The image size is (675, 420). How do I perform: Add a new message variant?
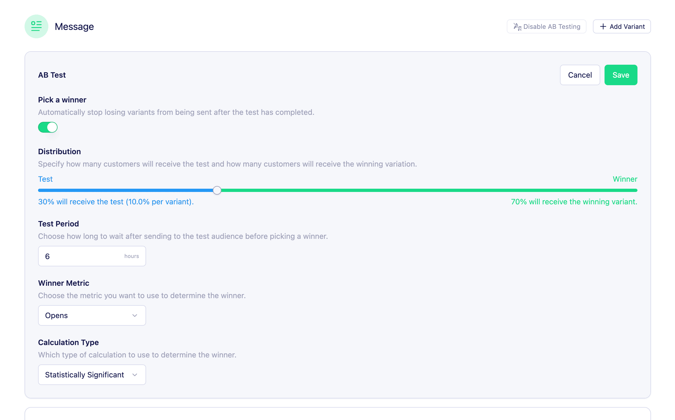pos(622,27)
